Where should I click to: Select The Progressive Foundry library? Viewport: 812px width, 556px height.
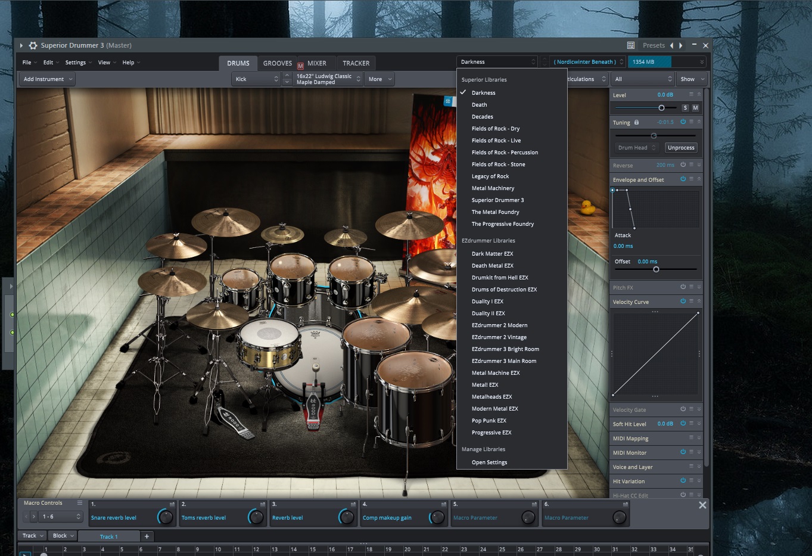[x=502, y=224]
